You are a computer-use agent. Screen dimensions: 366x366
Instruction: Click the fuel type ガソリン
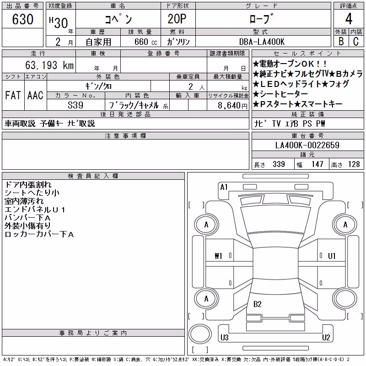[x=178, y=42]
